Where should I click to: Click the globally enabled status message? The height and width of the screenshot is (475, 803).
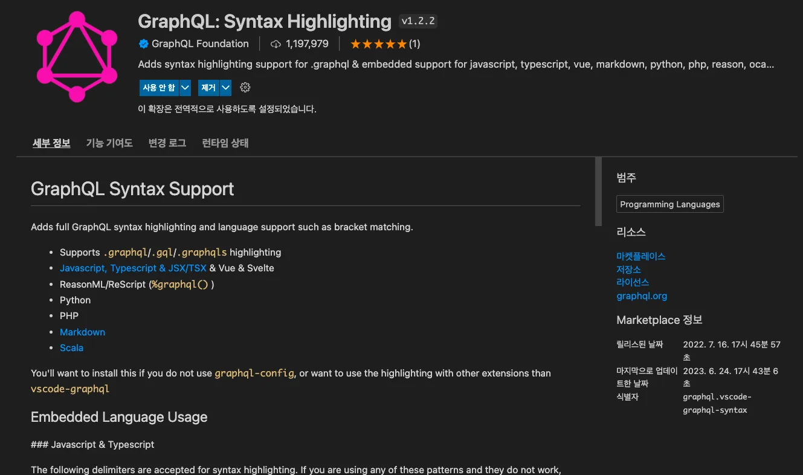point(227,109)
